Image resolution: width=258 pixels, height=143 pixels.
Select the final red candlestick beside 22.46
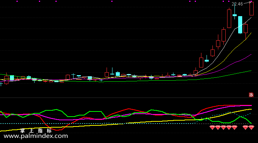pos(251,8)
